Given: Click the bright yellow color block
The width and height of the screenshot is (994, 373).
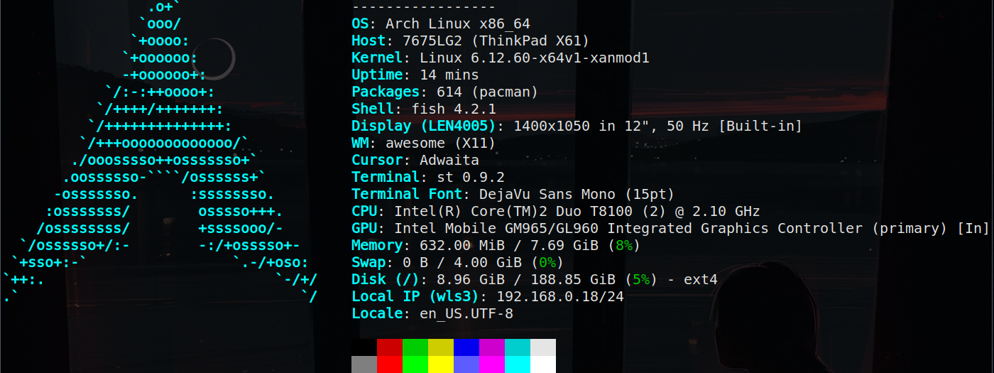Looking at the screenshot, I should pyautogui.click(x=441, y=364).
